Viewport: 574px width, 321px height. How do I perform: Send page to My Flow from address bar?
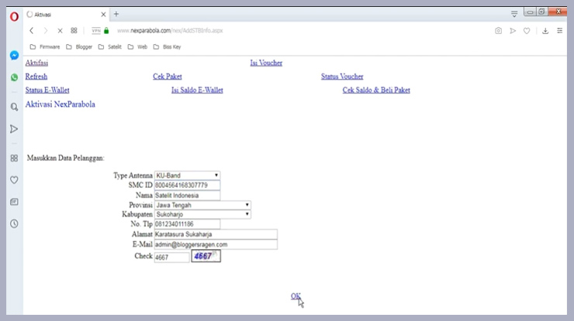[x=513, y=31]
